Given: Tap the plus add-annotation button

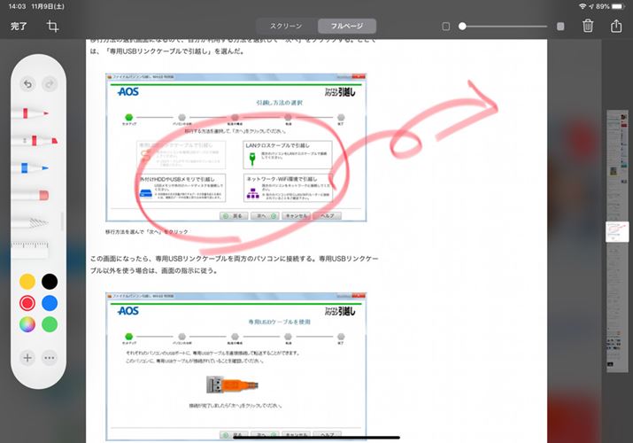Looking at the screenshot, I should point(27,358).
